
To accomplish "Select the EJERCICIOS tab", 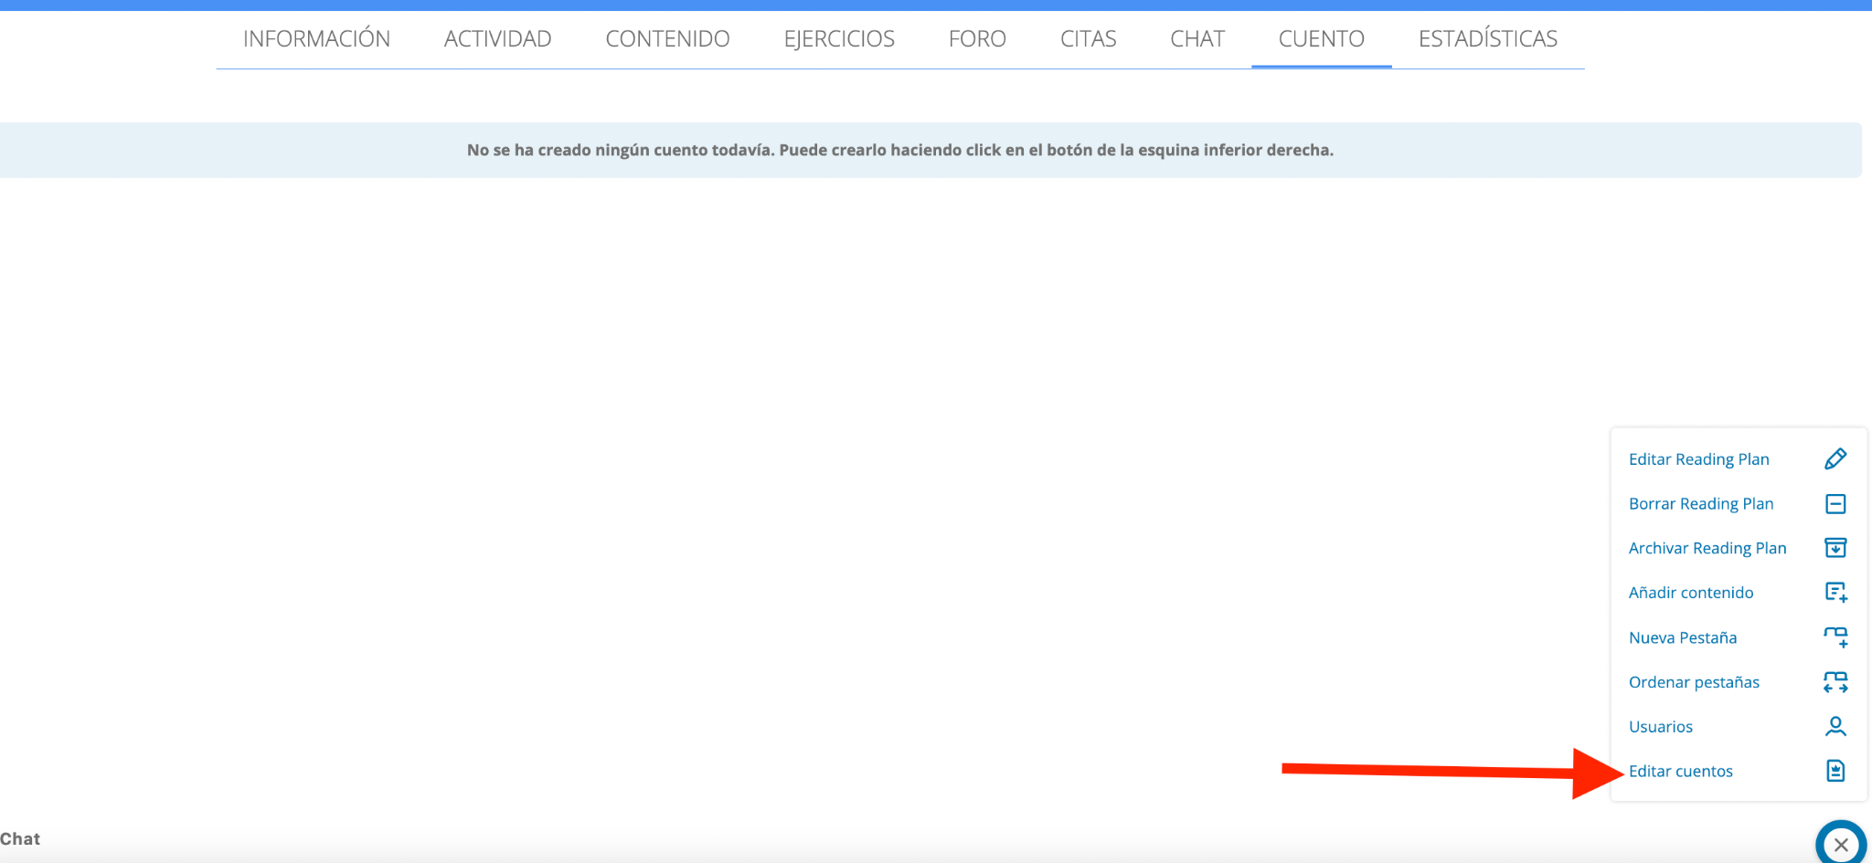I will pyautogui.click(x=839, y=38).
